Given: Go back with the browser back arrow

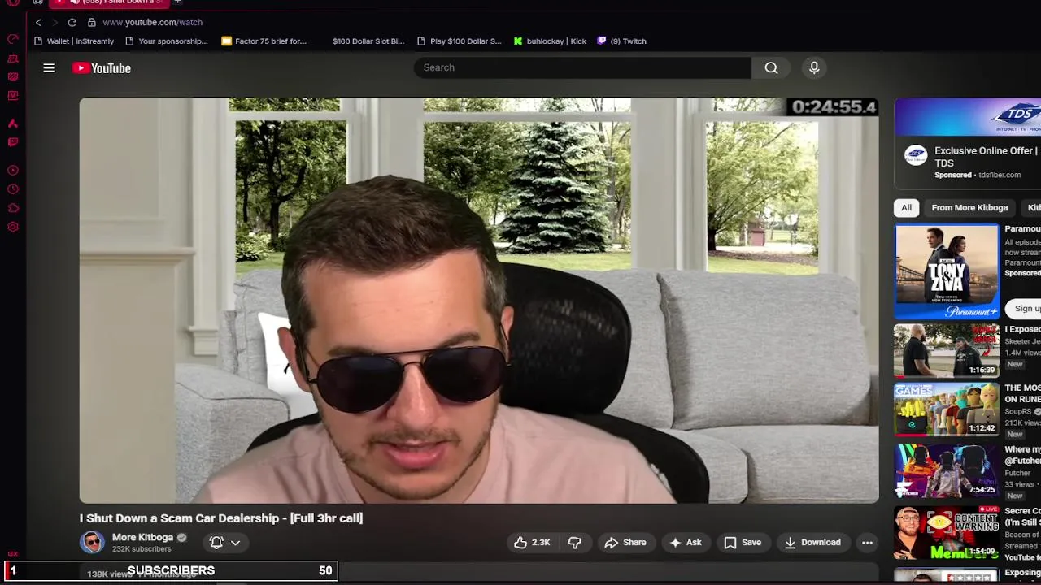Looking at the screenshot, I should point(38,22).
